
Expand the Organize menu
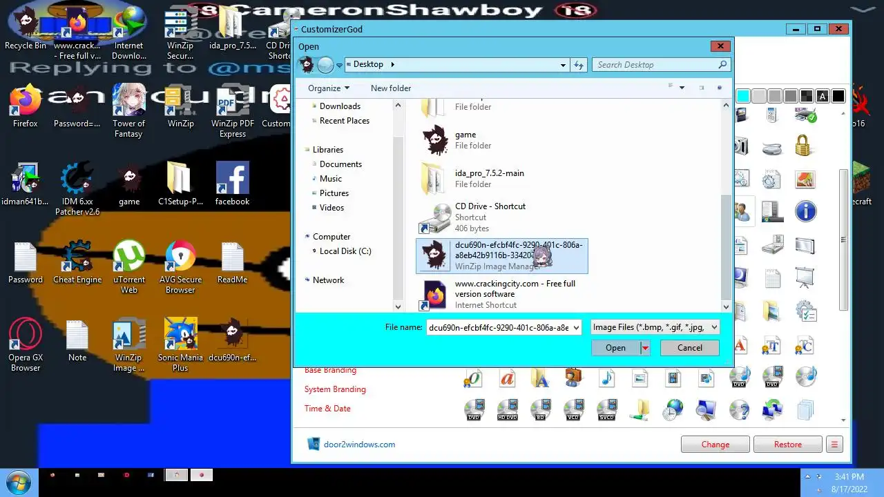[x=329, y=88]
